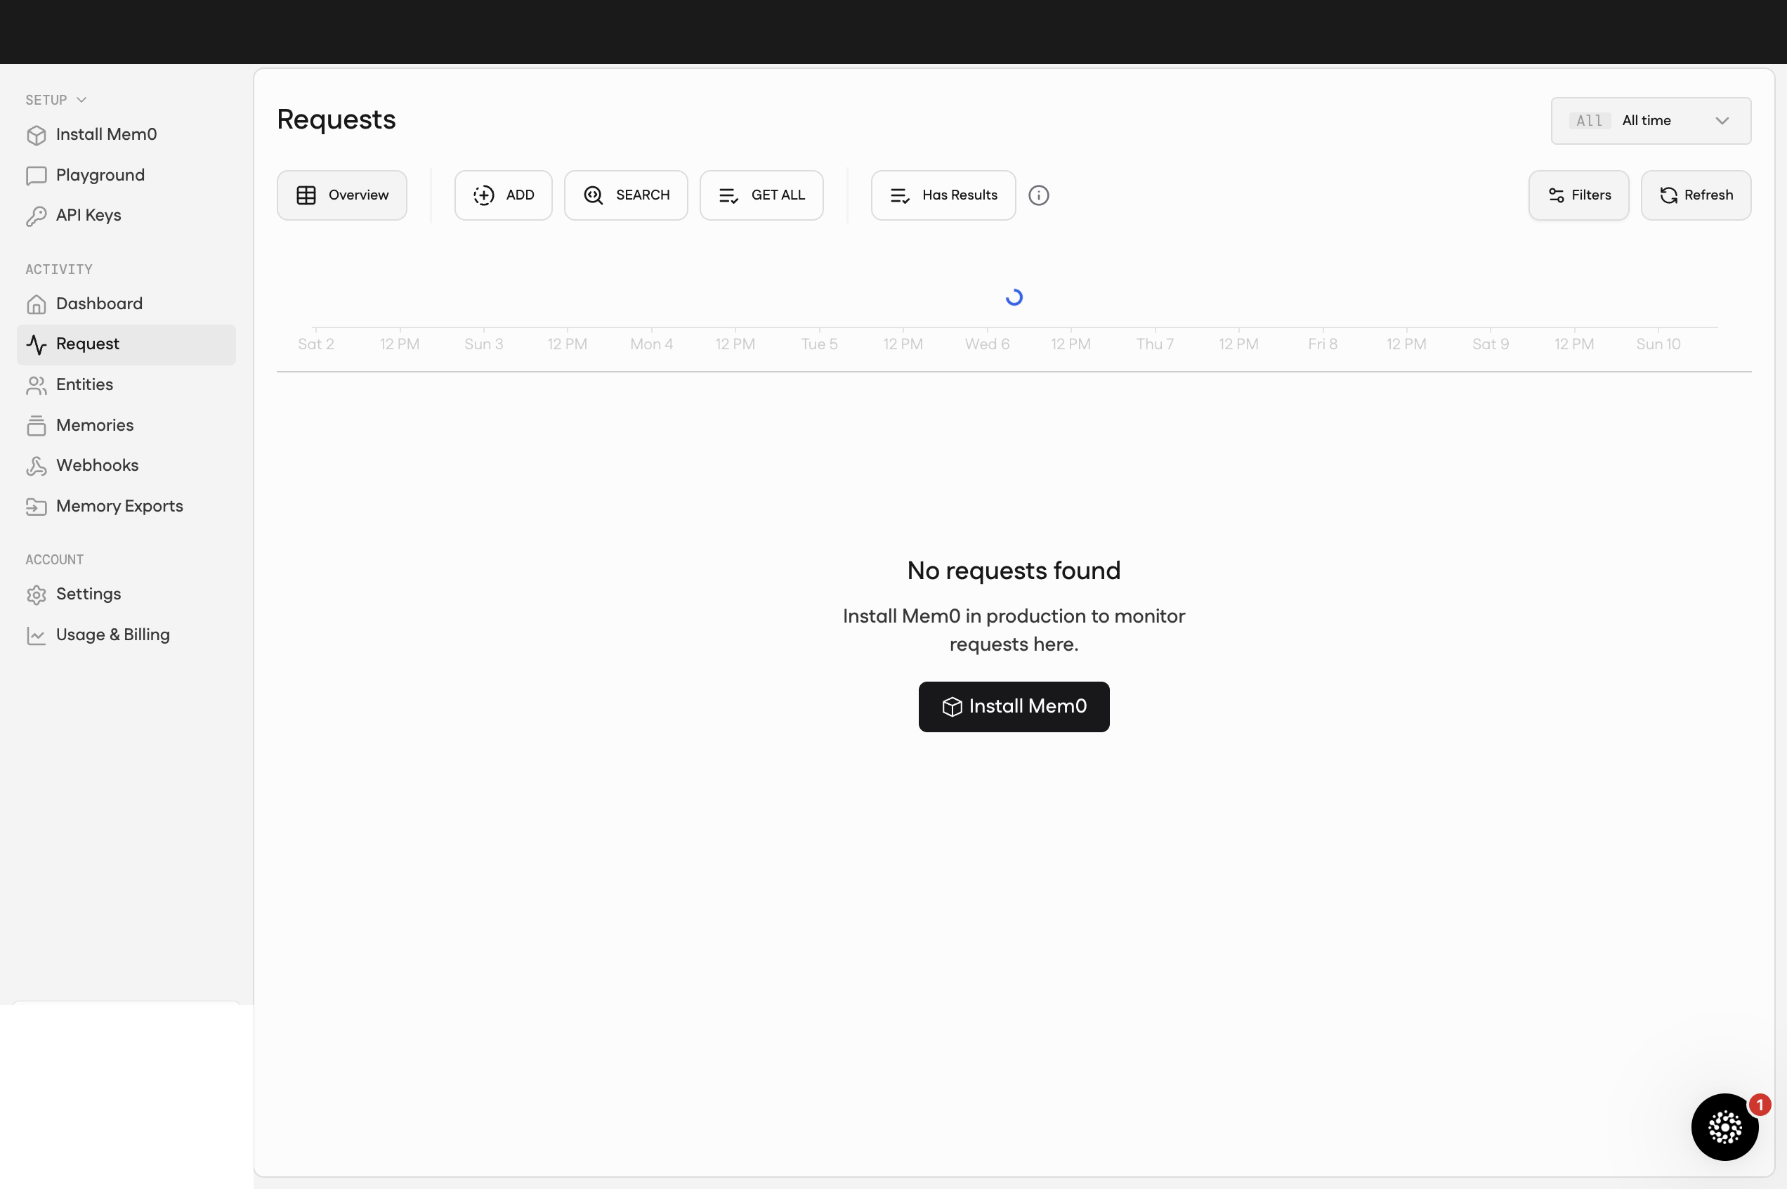Open Usage & Billing
Image resolution: width=1787 pixels, height=1189 pixels.
126,635
